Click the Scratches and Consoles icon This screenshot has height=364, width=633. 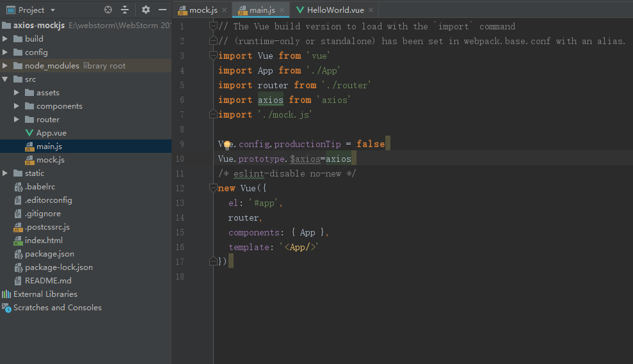coord(6,308)
